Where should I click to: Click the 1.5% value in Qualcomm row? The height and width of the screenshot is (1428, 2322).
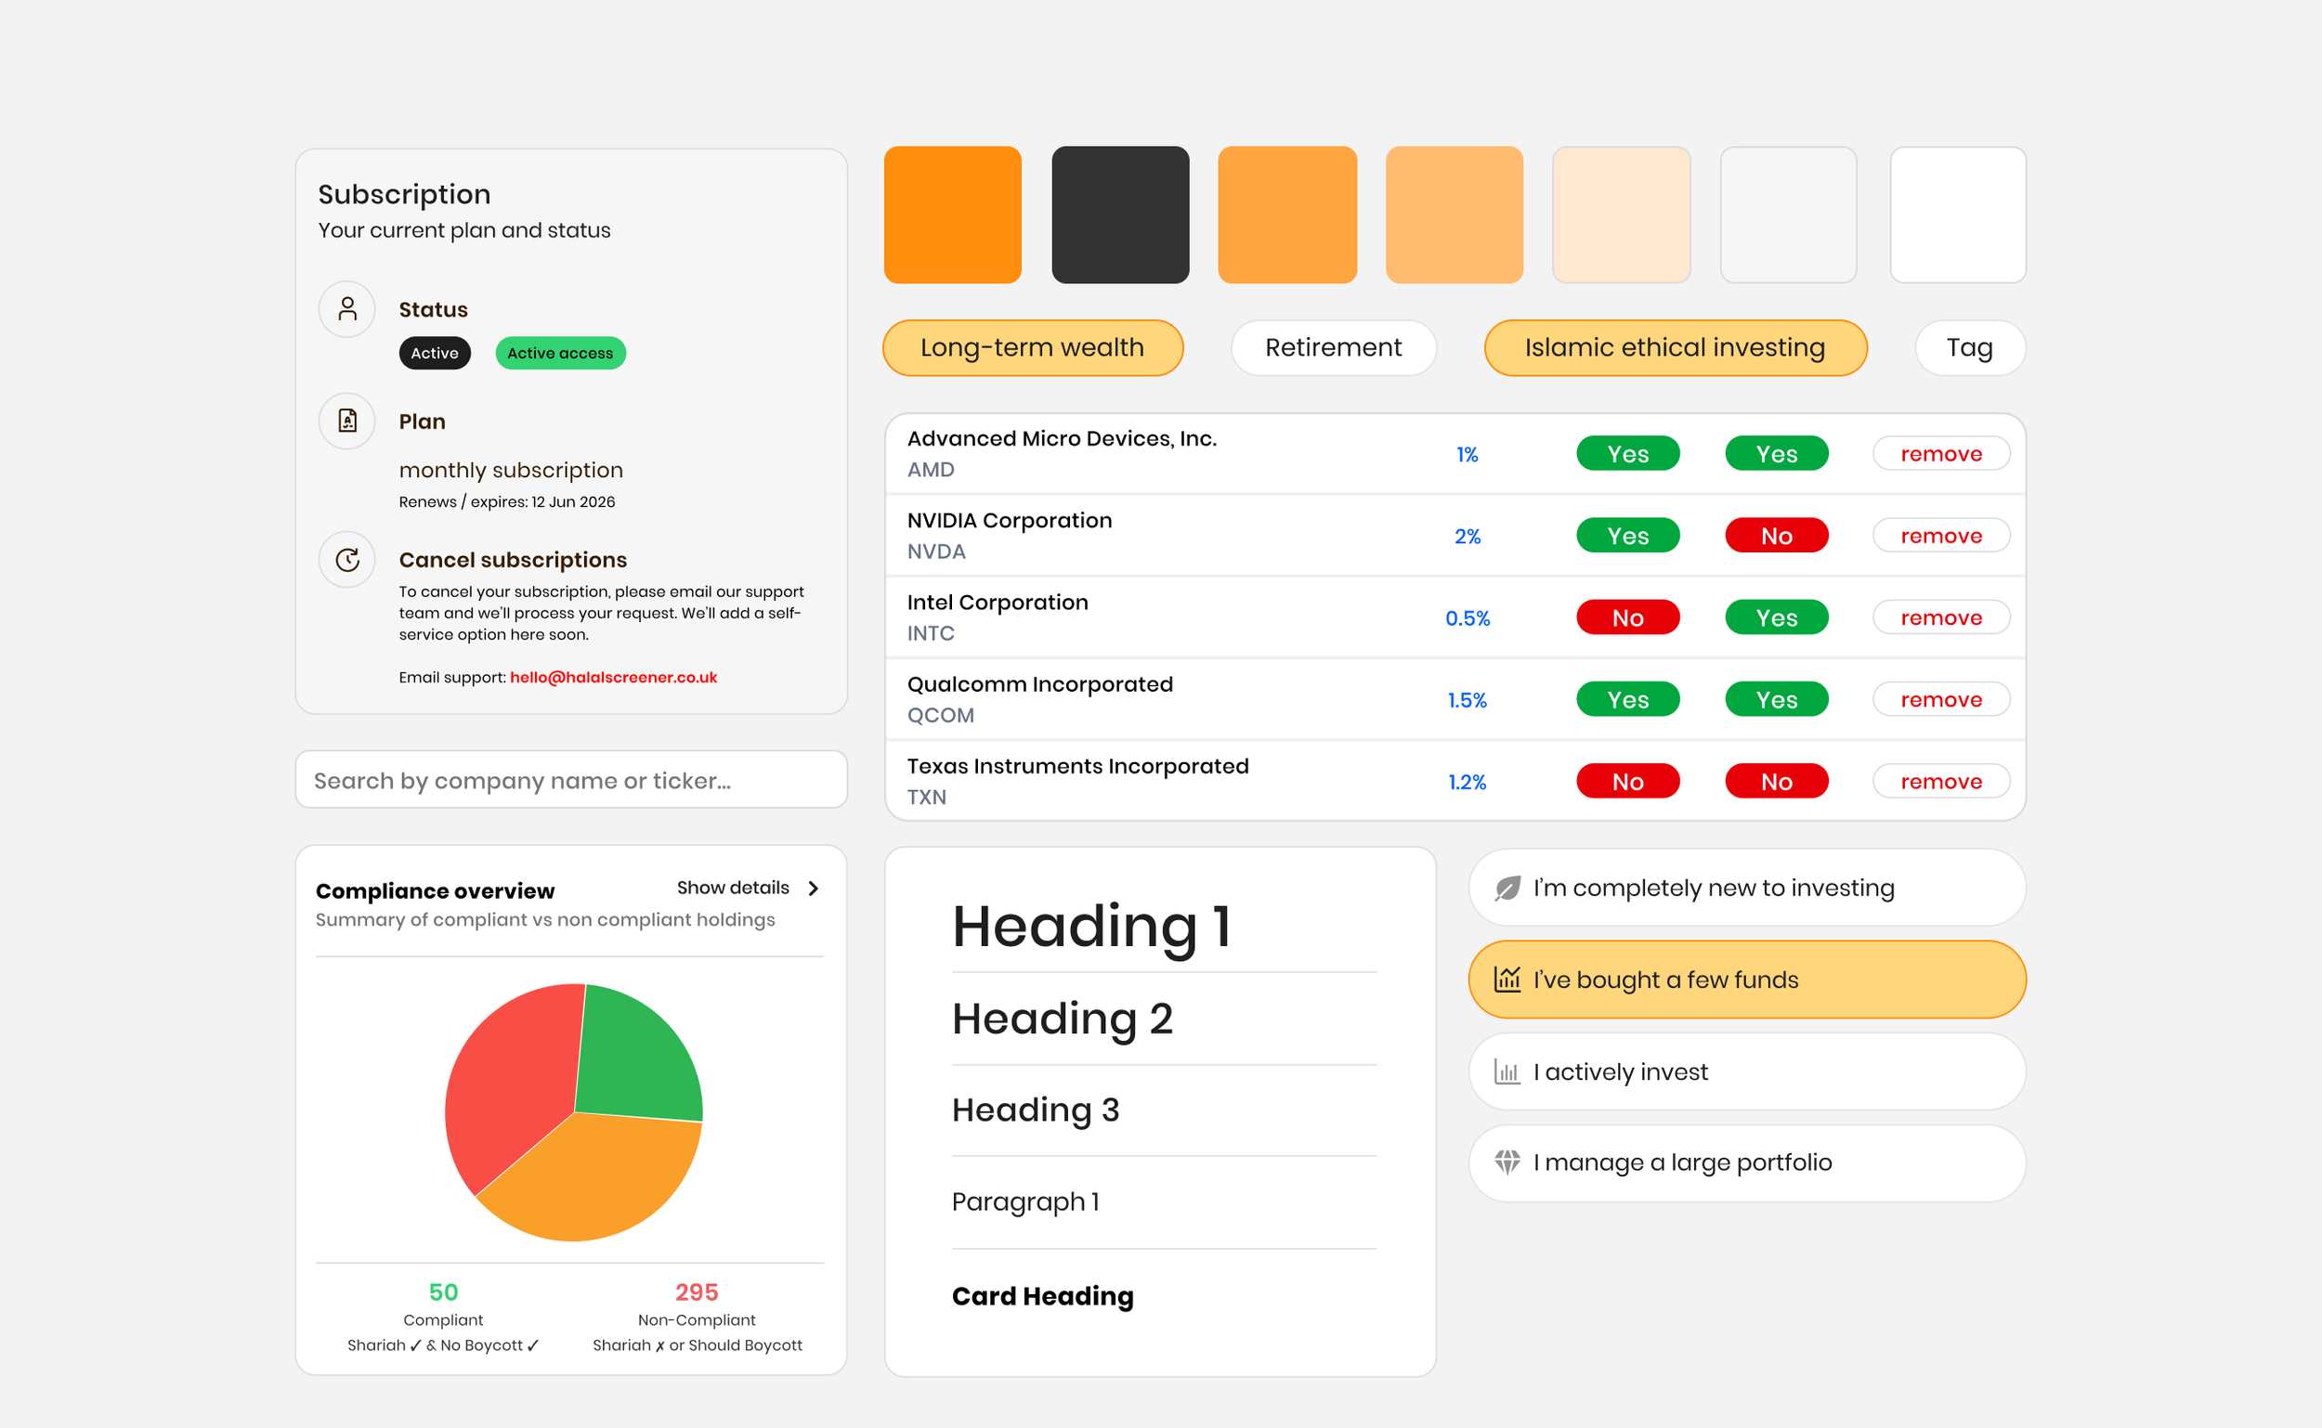point(1468,700)
